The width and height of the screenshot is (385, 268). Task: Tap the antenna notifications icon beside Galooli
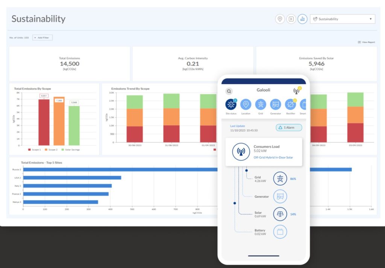point(296,91)
